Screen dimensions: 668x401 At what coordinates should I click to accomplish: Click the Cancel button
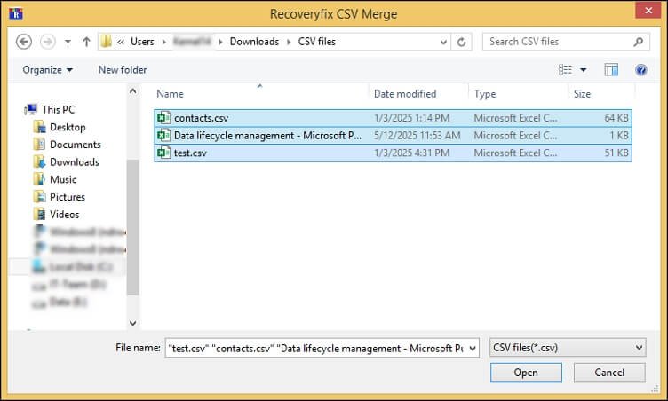(609, 373)
